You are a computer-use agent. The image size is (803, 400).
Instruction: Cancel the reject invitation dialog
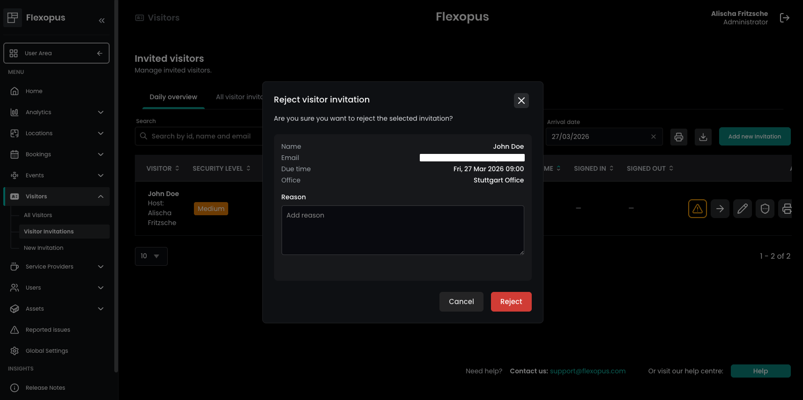click(x=461, y=302)
